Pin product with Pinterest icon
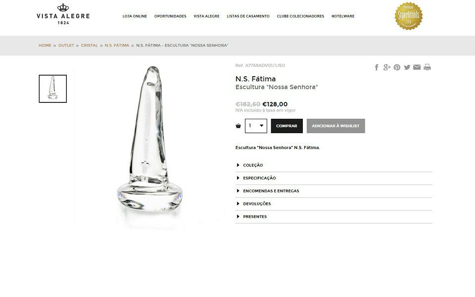 coord(397,67)
